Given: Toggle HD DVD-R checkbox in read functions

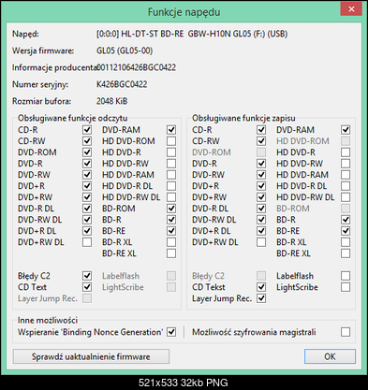Looking at the screenshot, I should point(171,152).
